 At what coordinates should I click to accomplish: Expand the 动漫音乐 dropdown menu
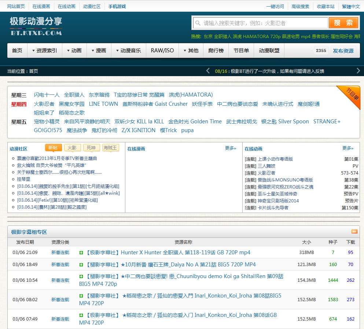(128, 51)
